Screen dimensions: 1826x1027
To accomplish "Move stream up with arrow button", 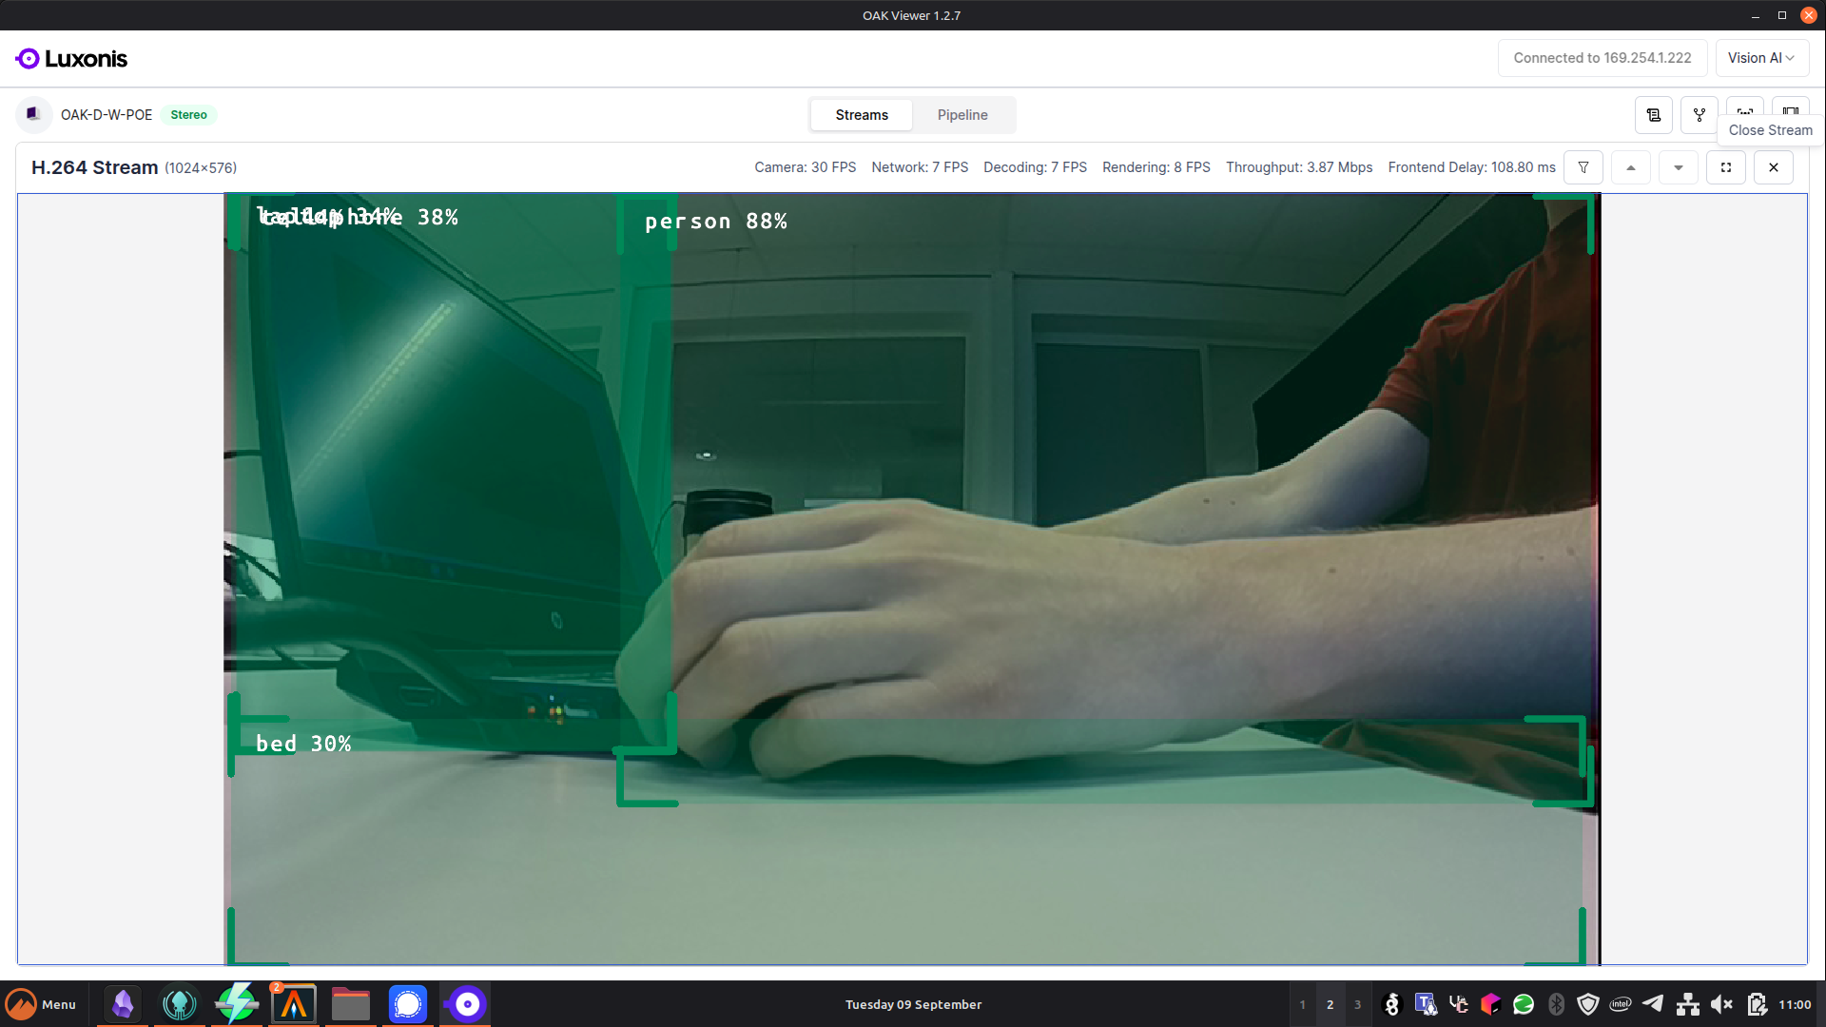I will [1631, 167].
